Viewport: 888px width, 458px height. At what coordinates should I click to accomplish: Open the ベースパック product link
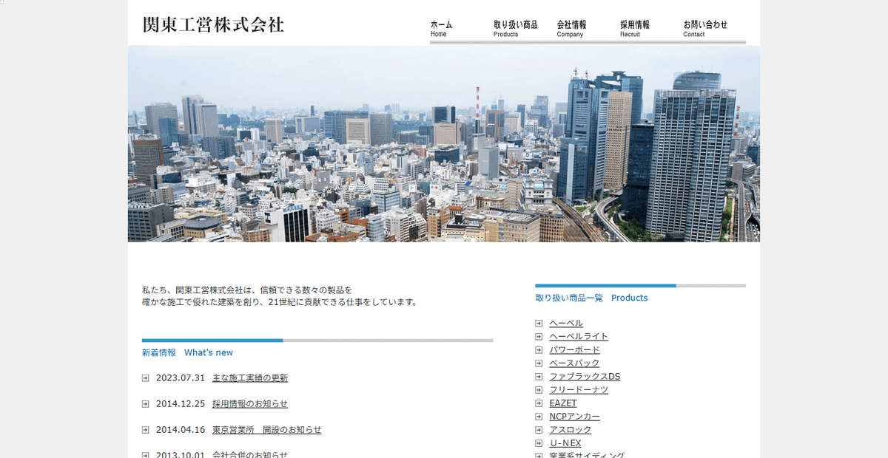coord(573,363)
